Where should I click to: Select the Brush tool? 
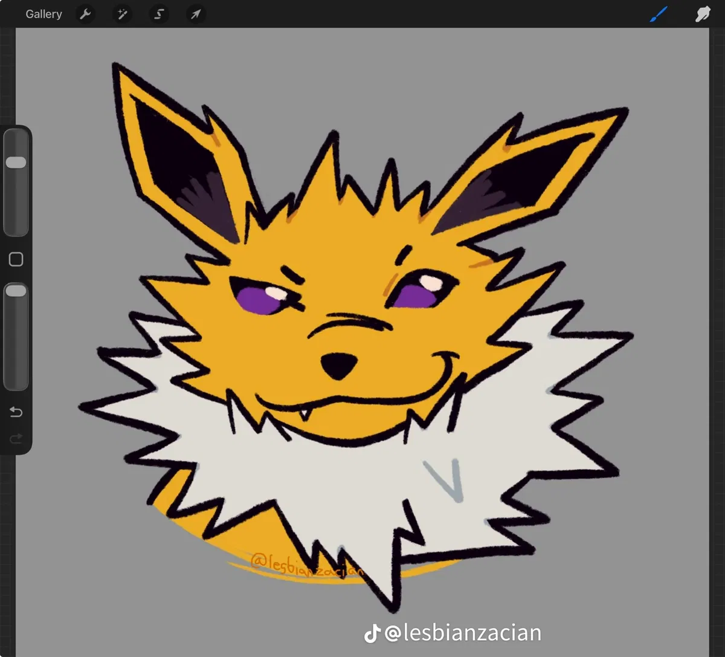coord(659,14)
